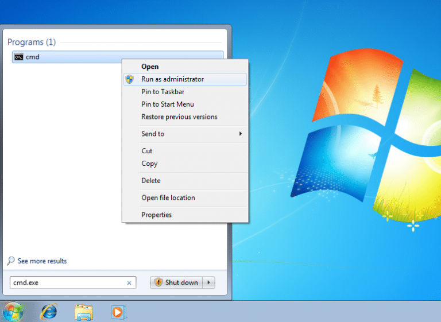This screenshot has width=441, height=322.
Task: Open Properties from the context menu
Action: 185,215
